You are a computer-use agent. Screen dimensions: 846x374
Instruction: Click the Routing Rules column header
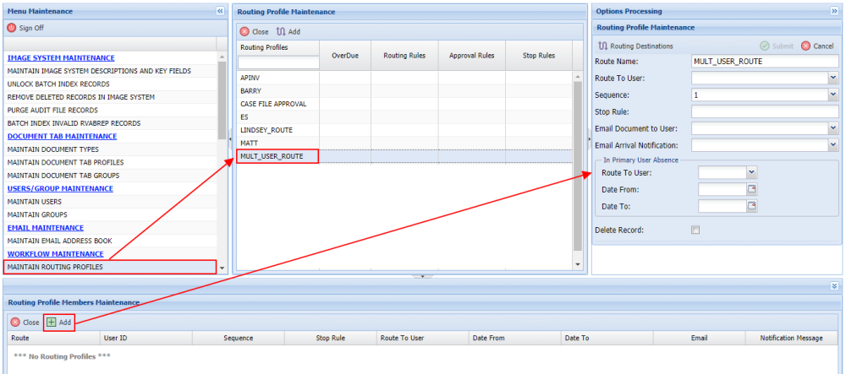tap(404, 56)
